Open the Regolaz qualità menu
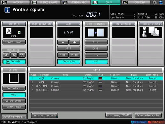This screenshot has width=165, height=124. pyautogui.click(x=41, y=24)
